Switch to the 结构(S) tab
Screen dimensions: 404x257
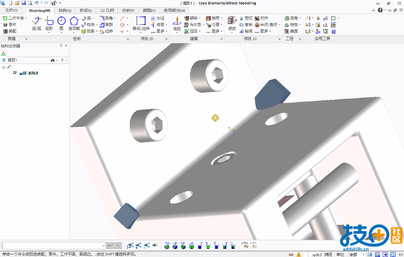(65, 10)
